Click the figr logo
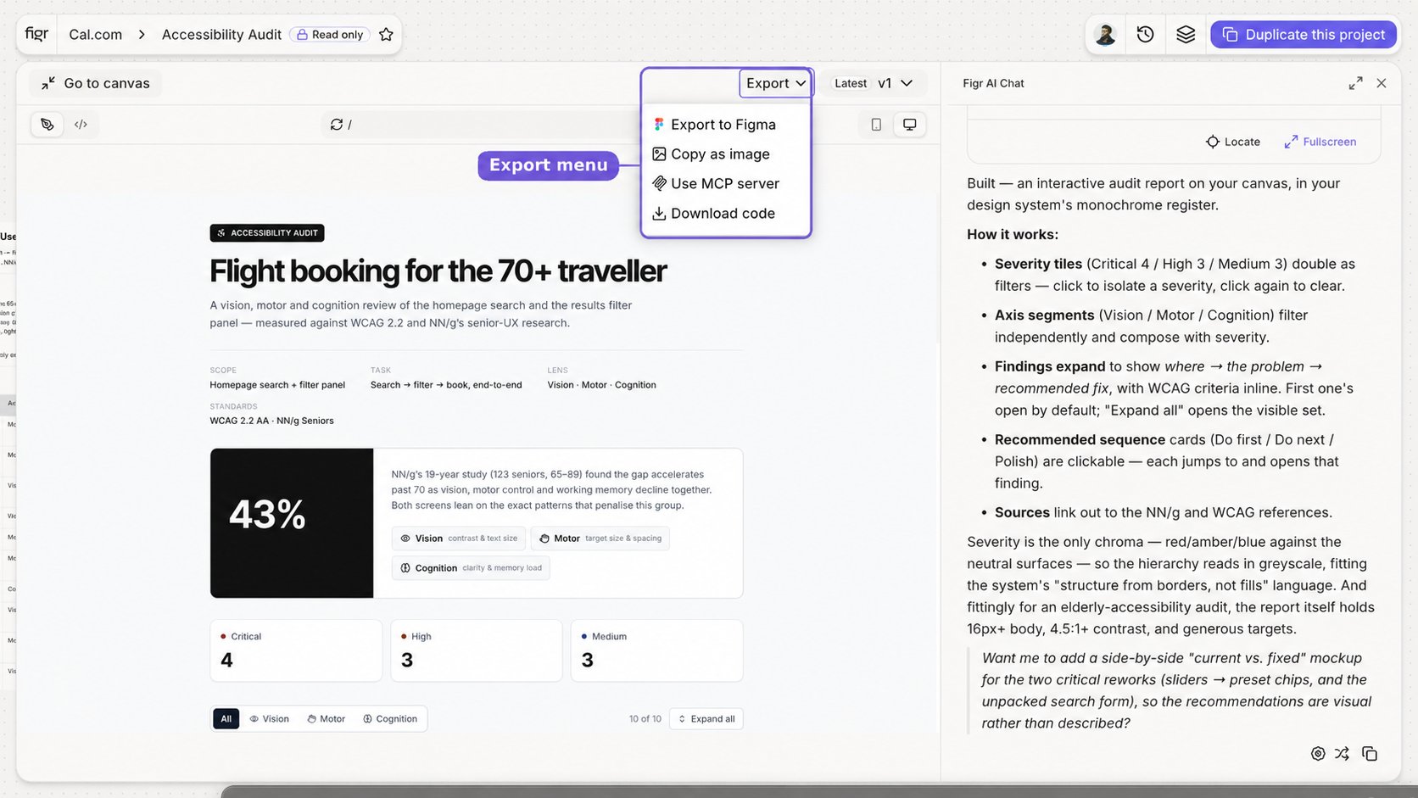The height and width of the screenshot is (798, 1418). pyautogui.click(x=36, y=34)
